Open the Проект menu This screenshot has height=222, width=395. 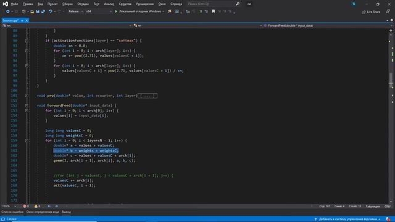tap(52, 4)
